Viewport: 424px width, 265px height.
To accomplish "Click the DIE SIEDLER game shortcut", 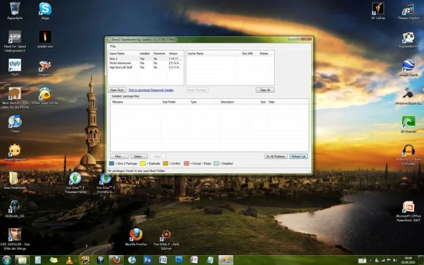I will 15,239.
